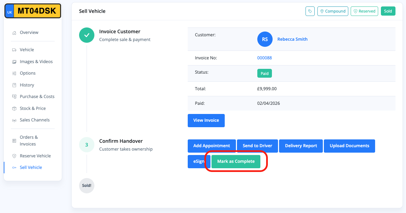Click the View Invoice button
The image size is (406, 213).
206,120
